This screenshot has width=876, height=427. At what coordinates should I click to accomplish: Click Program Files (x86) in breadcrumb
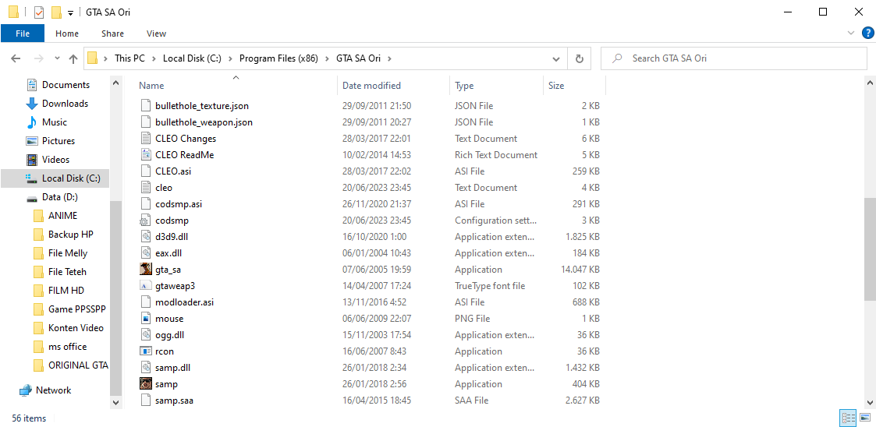click(x=278, y=58)
